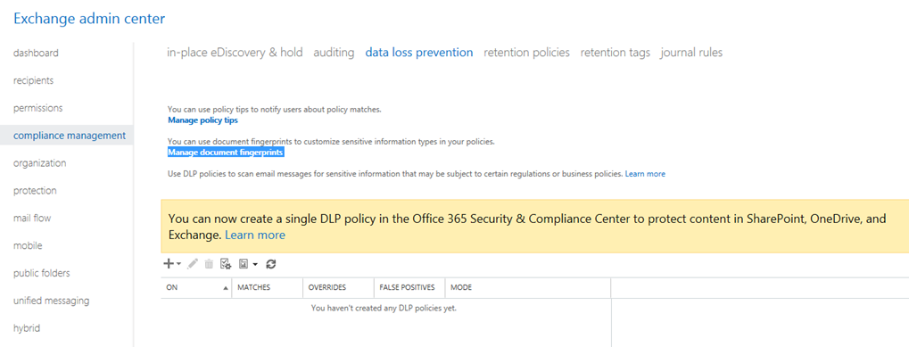Screen dimensions: 909x347
Task: Switch to the auditing tab
Action: (x=334, y=52)
